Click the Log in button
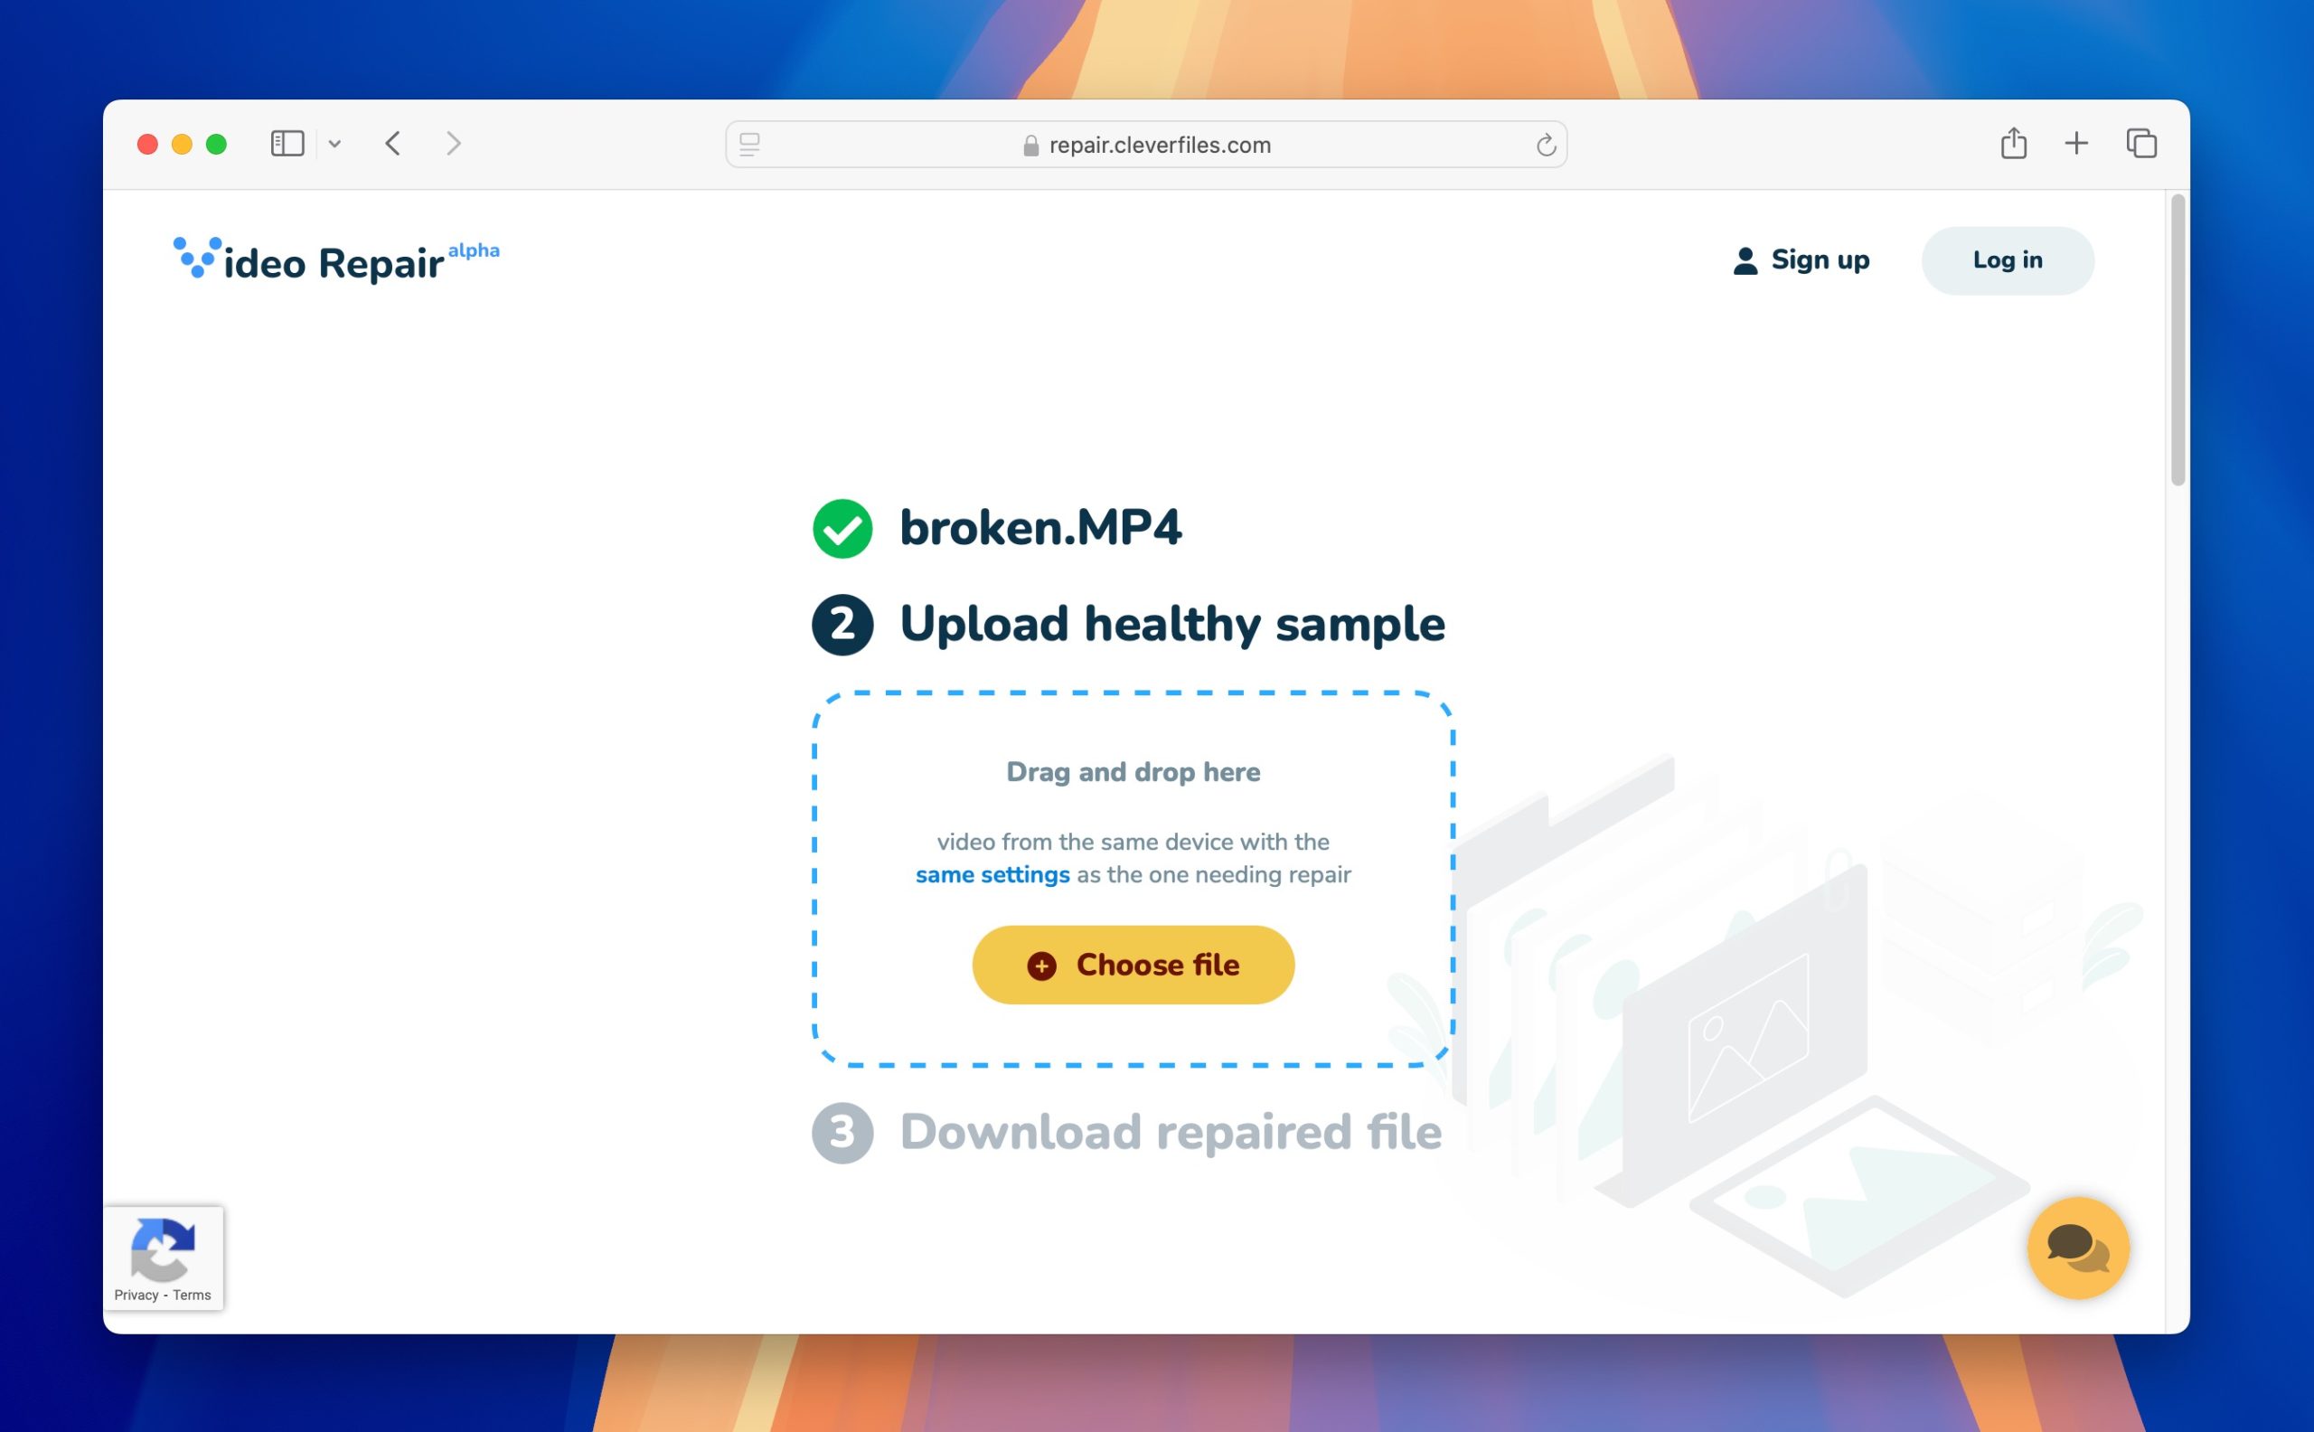 point(2007,259)
